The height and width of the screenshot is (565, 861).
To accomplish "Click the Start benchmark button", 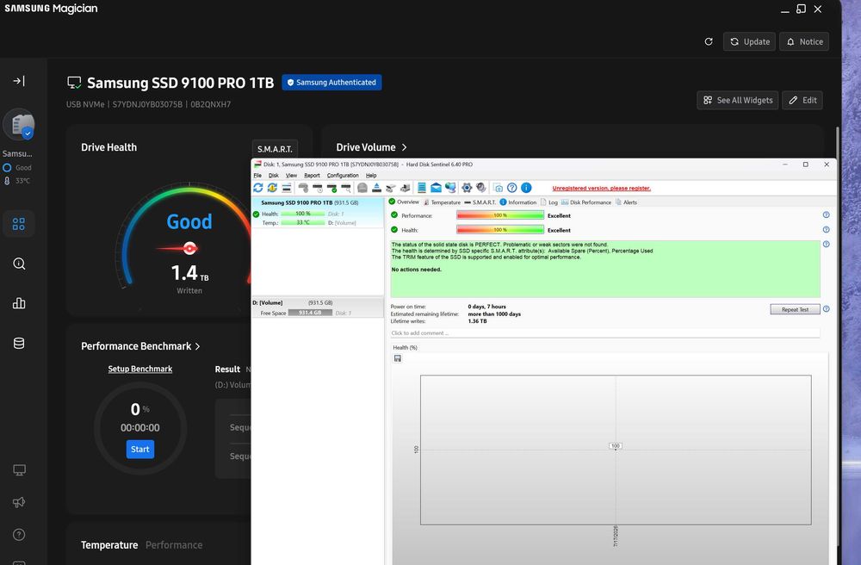I will point(140,449).
